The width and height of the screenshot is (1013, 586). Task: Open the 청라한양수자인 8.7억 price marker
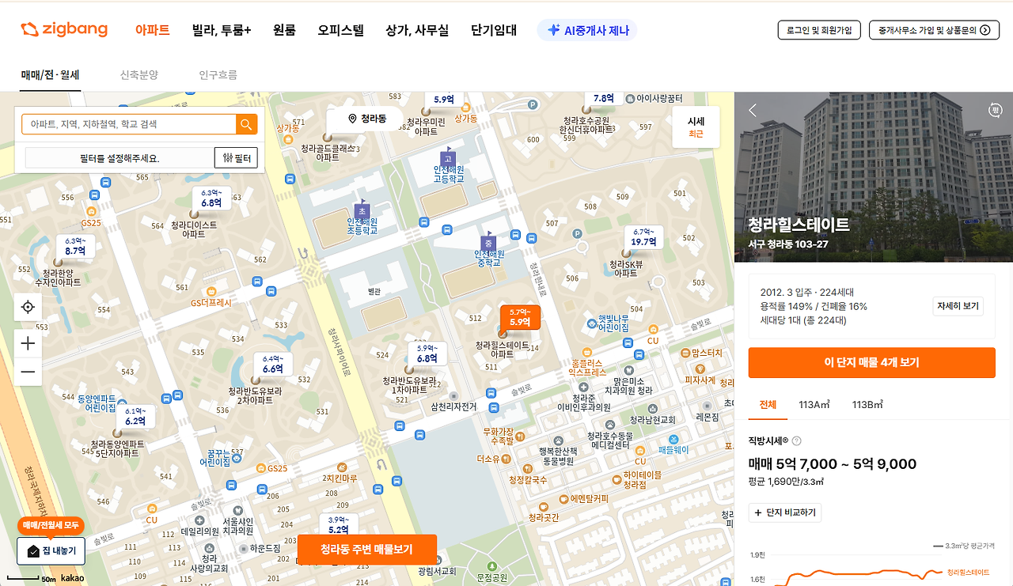click(75, 246)
